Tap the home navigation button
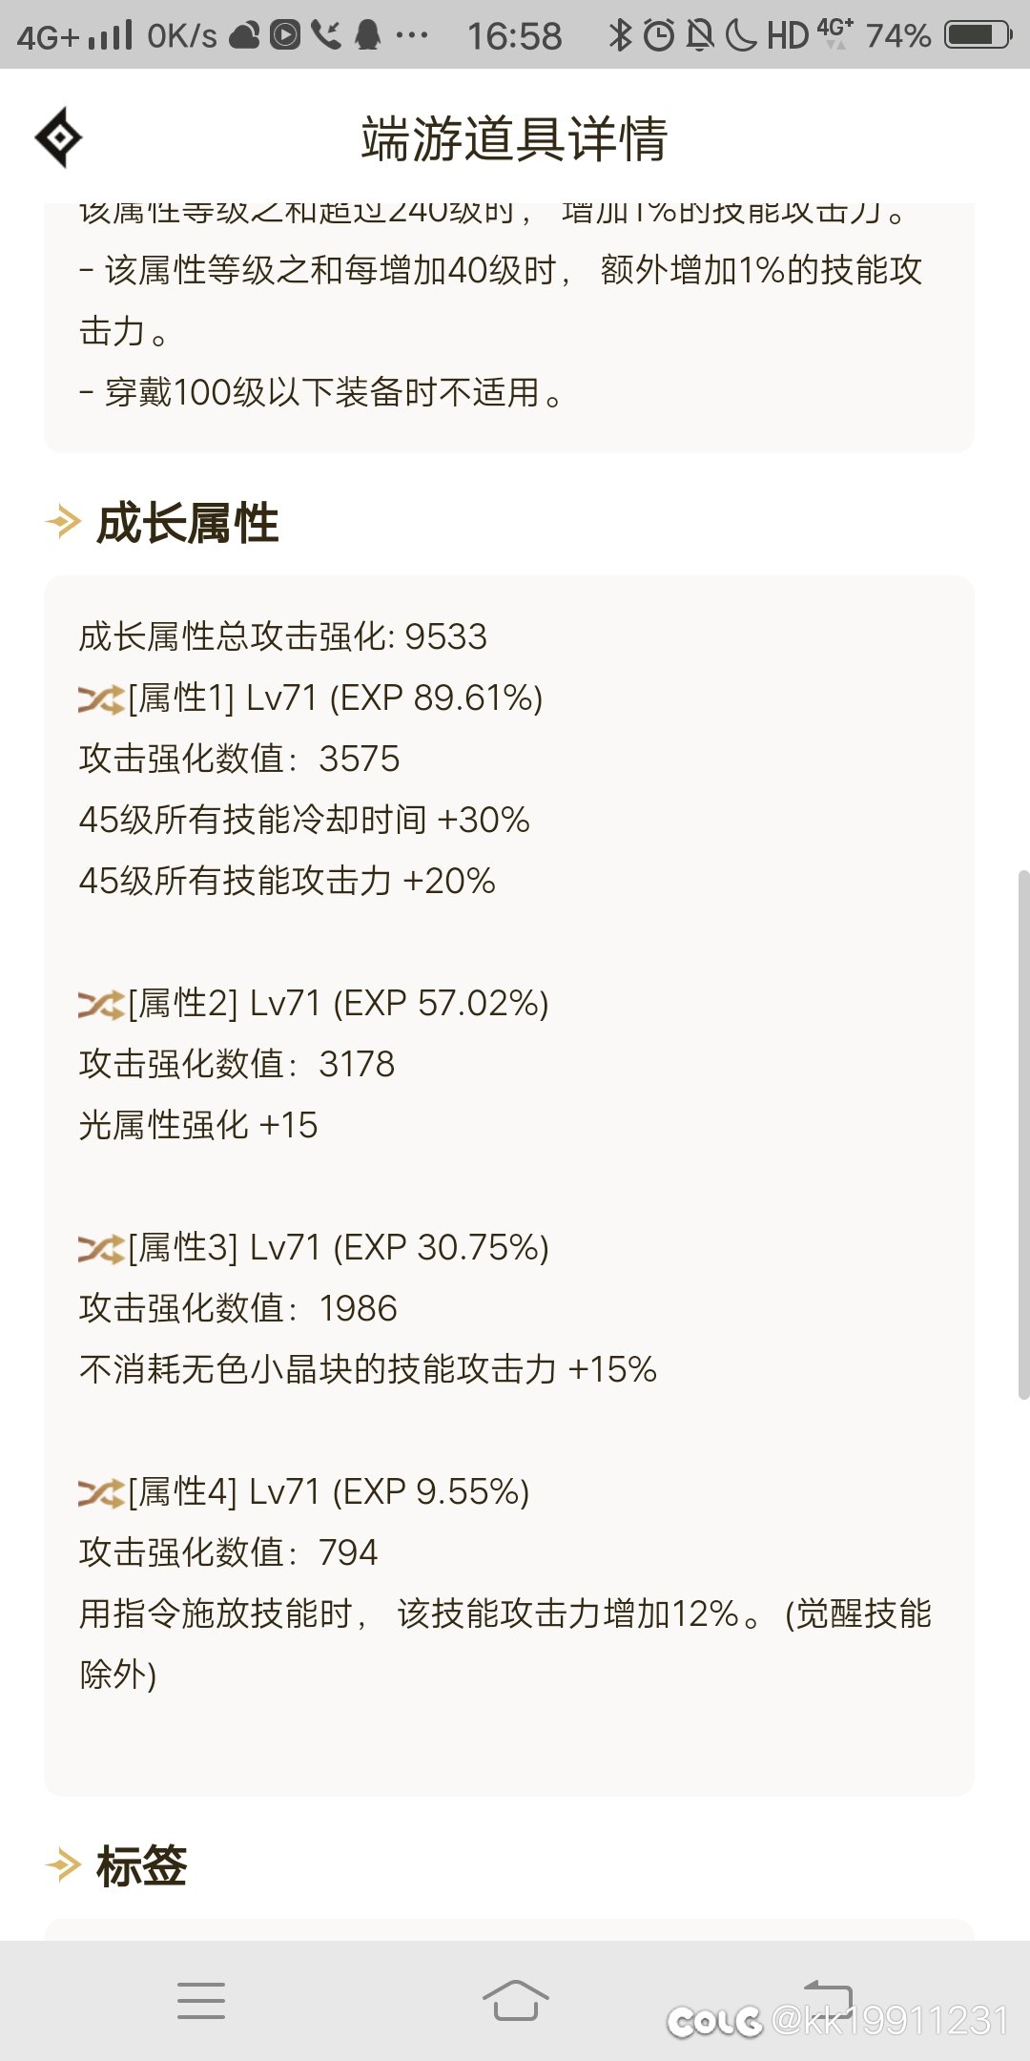Image resolution: width=1030 pixels, height=2061 pixels. [x=515, y=2000]
